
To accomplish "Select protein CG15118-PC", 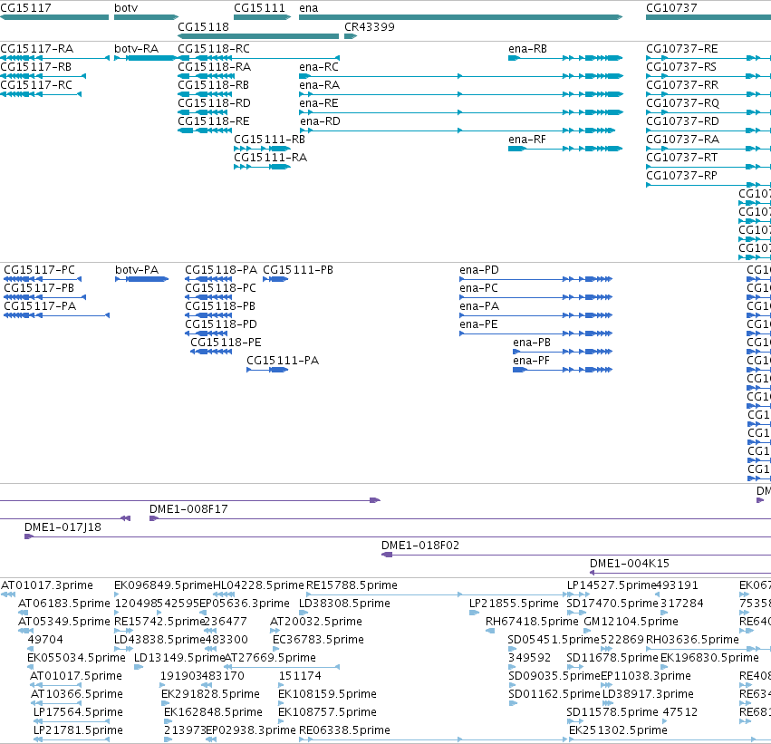I will pos(208,297).
